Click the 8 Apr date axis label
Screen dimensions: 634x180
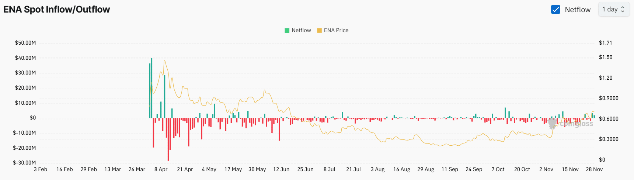point(161,169)
